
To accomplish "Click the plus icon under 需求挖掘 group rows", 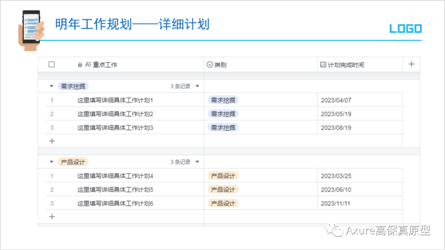I will click(52, 141).
